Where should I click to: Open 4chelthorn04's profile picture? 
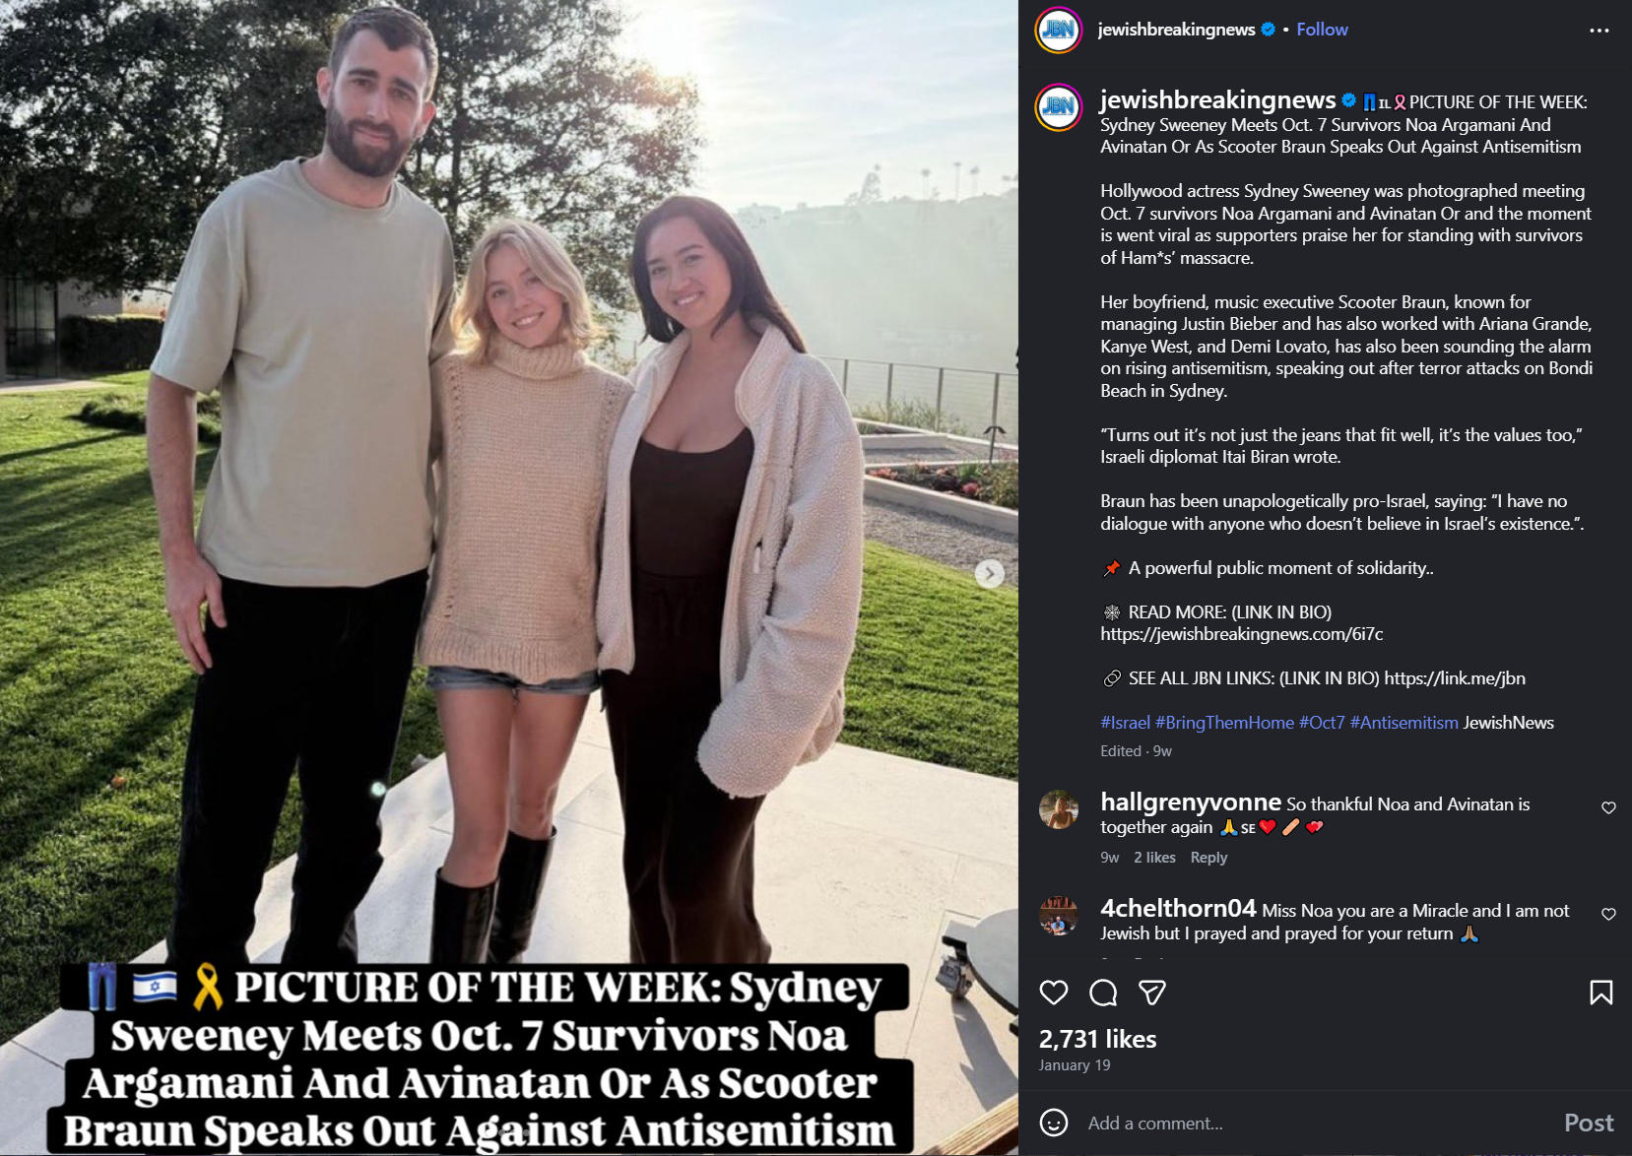[1059, 916]
